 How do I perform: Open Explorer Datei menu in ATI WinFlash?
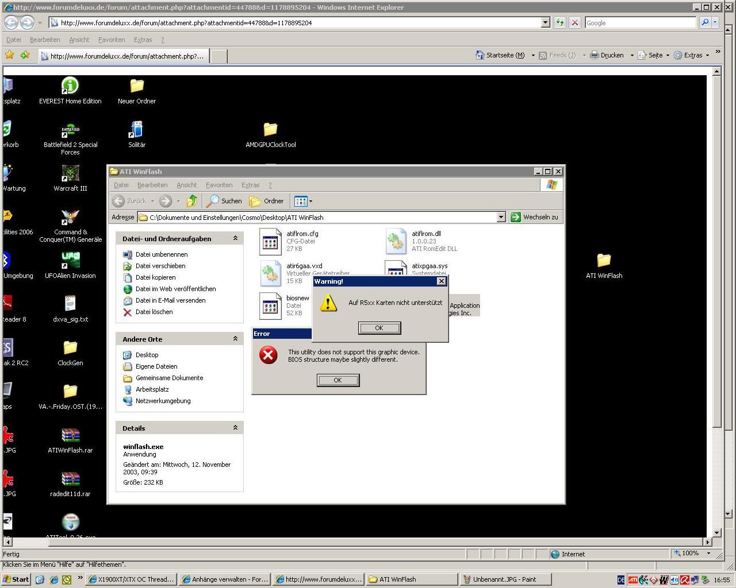tap(121, 185)
